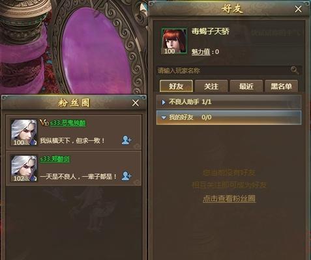The image size is (311, 260).
Task: Open the 黑名单 blacklist tab
Action: 281,86
